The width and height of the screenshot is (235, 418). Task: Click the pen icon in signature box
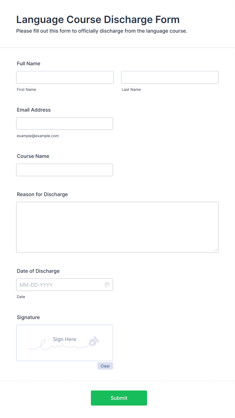(94, 341)
